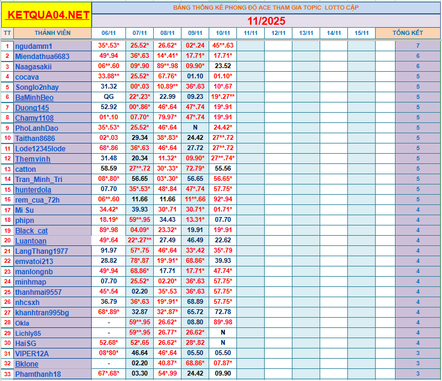The height and width of the screenshot is (381, 442).
Task: Open Luantoan member link
Action: [x=31, y=241]
